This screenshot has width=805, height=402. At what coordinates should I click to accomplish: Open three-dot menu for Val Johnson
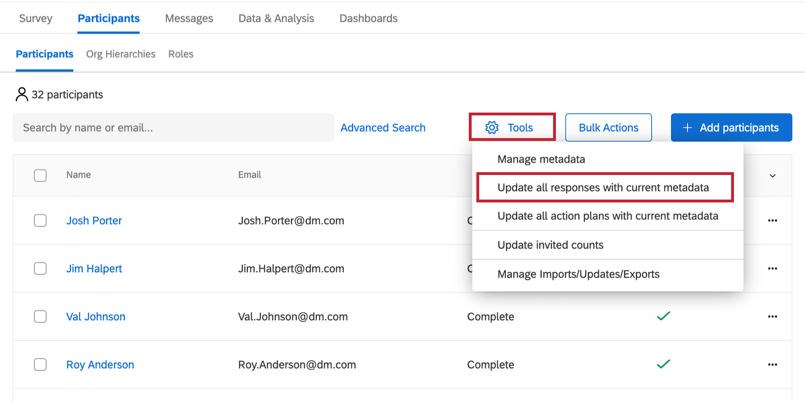coord(772,317)
